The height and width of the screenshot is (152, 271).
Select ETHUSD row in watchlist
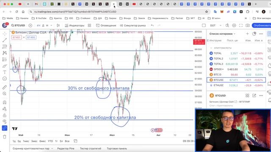click(x=236, y=85)
